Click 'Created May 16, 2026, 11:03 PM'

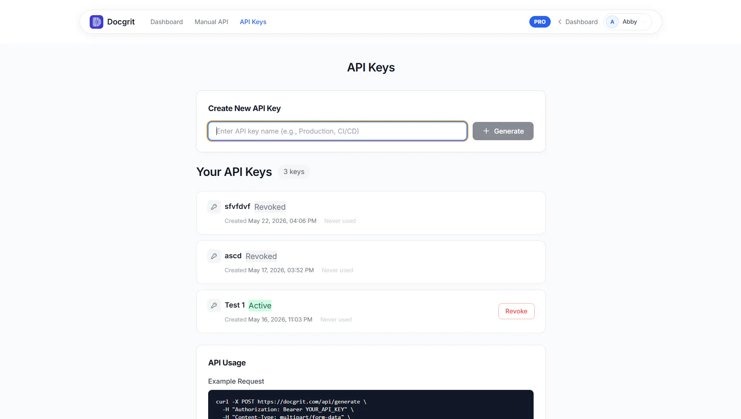pyautogui.click(x=268, y=320)
